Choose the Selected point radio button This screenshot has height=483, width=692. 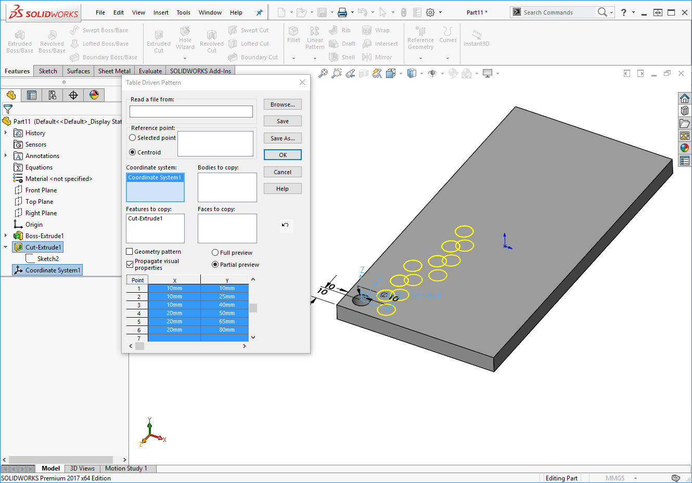(133, 138)
